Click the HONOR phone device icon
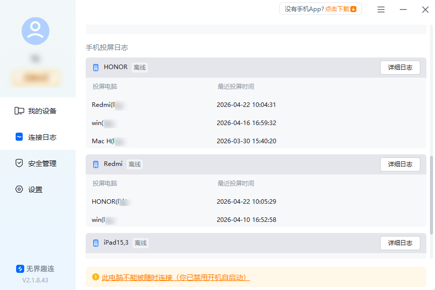The height and width of the screenshot is (290, 435). coord(96,68)
